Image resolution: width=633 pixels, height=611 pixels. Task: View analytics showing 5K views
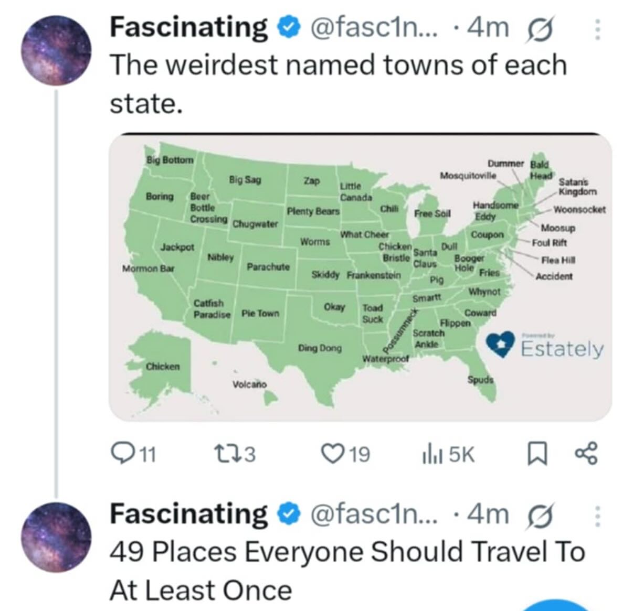coord(448,454)
